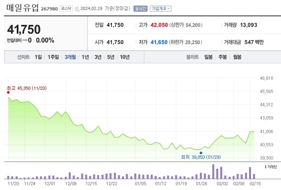Click the 거래량 legend in volume chart
This screenshot has width=281, height=190.
pos(271,167)
